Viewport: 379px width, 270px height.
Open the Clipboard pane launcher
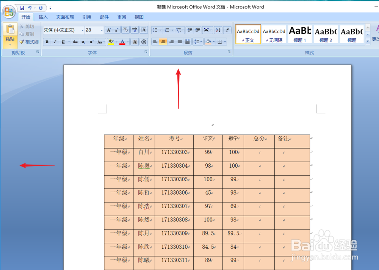click(x=38, y=52)
